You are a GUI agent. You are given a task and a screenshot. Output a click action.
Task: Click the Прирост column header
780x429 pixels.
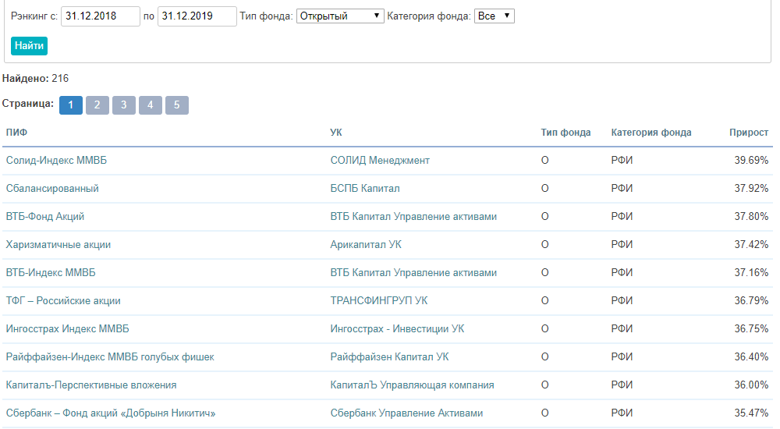[749, 133]
